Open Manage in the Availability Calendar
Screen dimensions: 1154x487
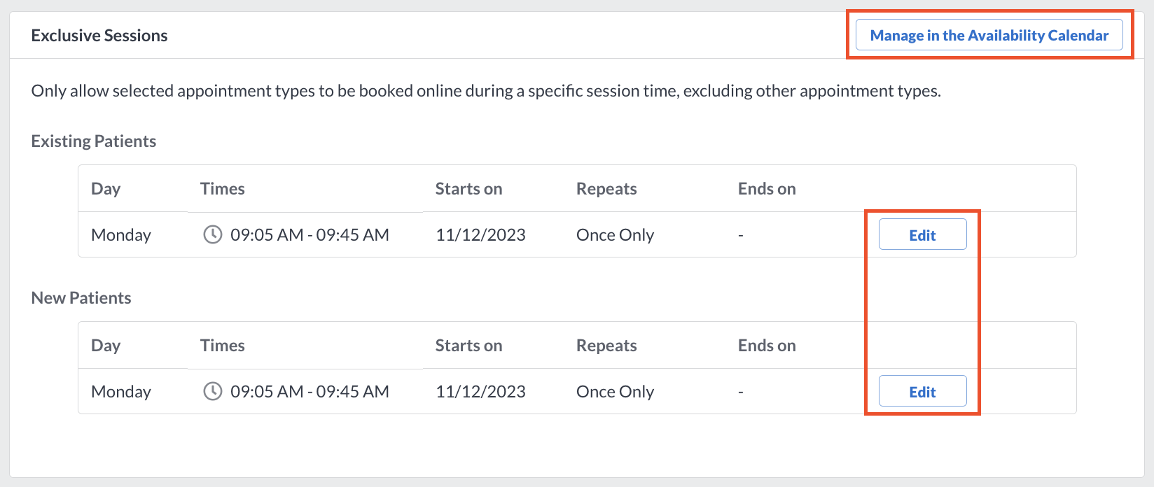(x=989, y=35)
